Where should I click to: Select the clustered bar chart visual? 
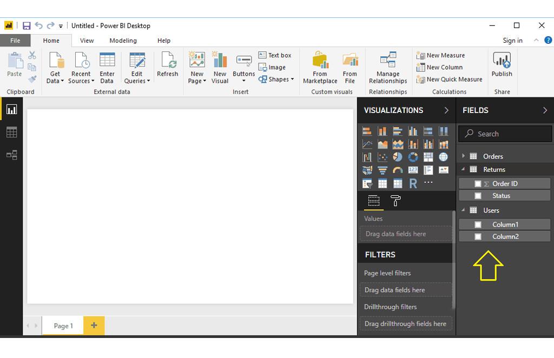tap(398, 131)
